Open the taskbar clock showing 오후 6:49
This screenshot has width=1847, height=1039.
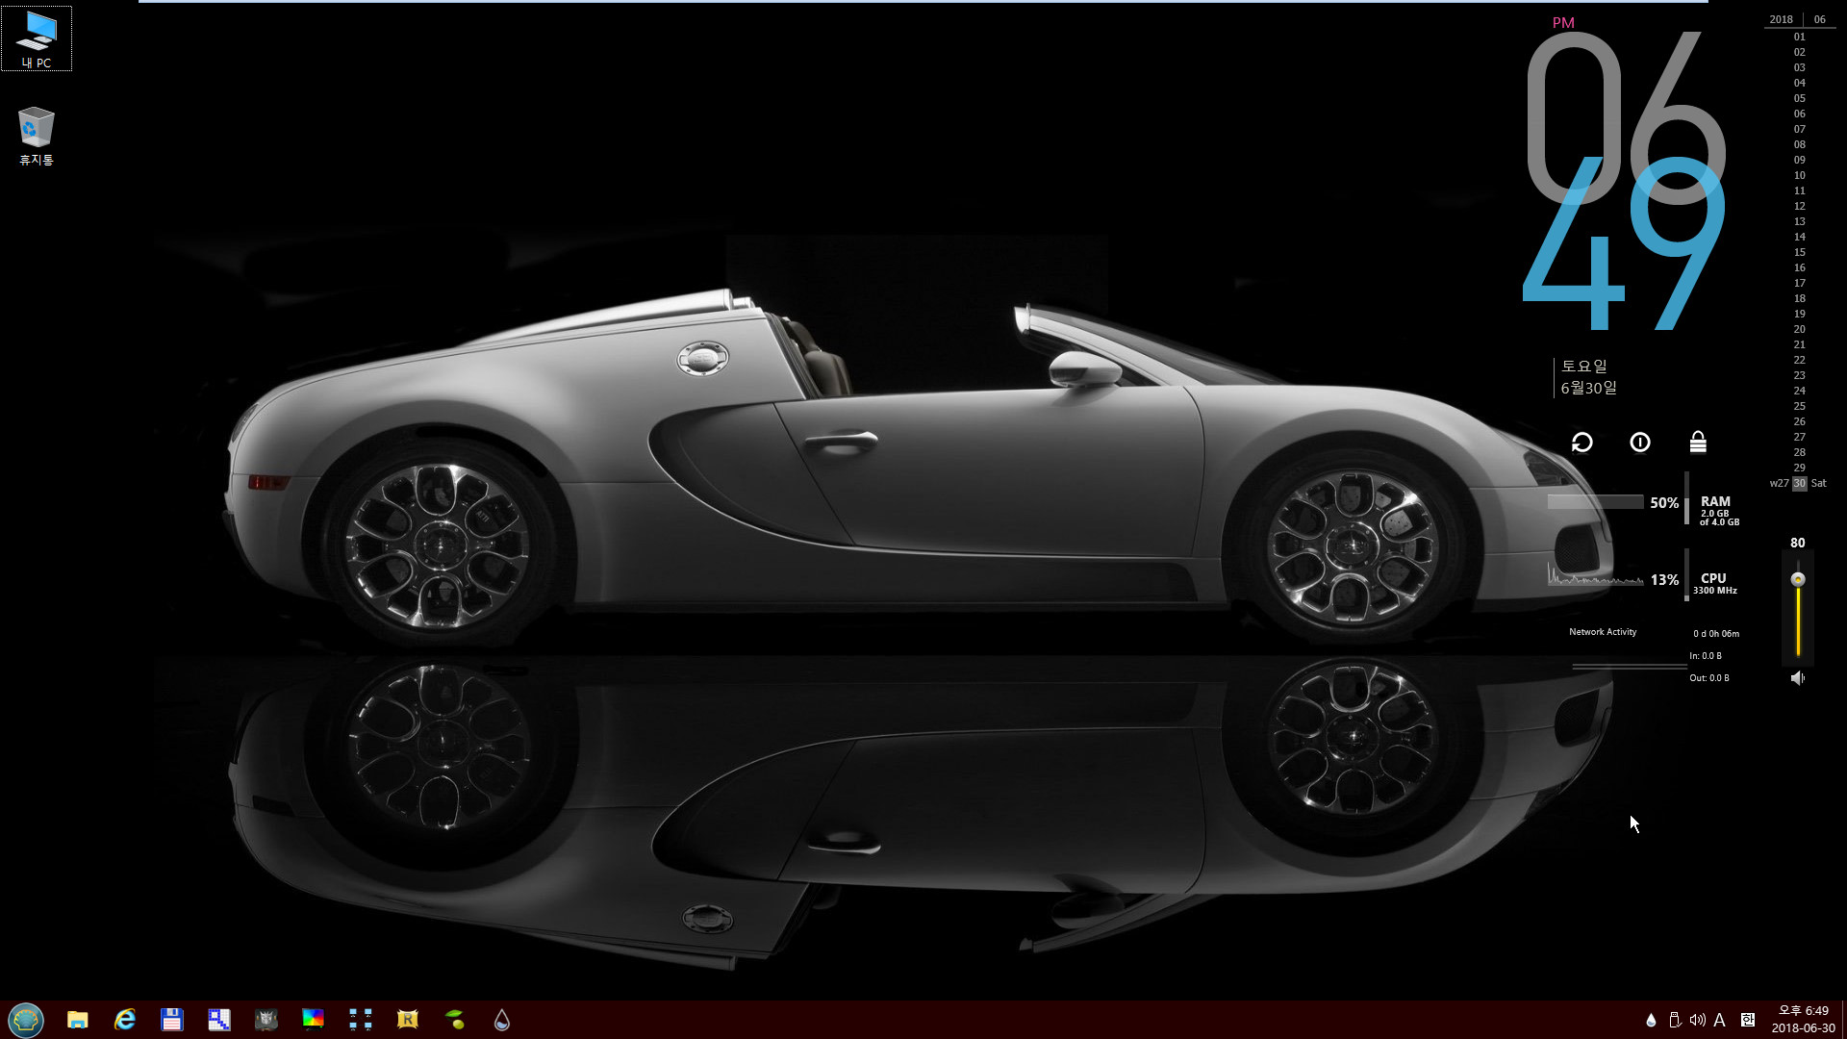[x=1804, y=1019]
